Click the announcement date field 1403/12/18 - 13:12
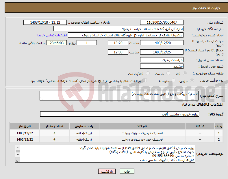This screenshot has height=179, width=228. (x=45, y=23)
